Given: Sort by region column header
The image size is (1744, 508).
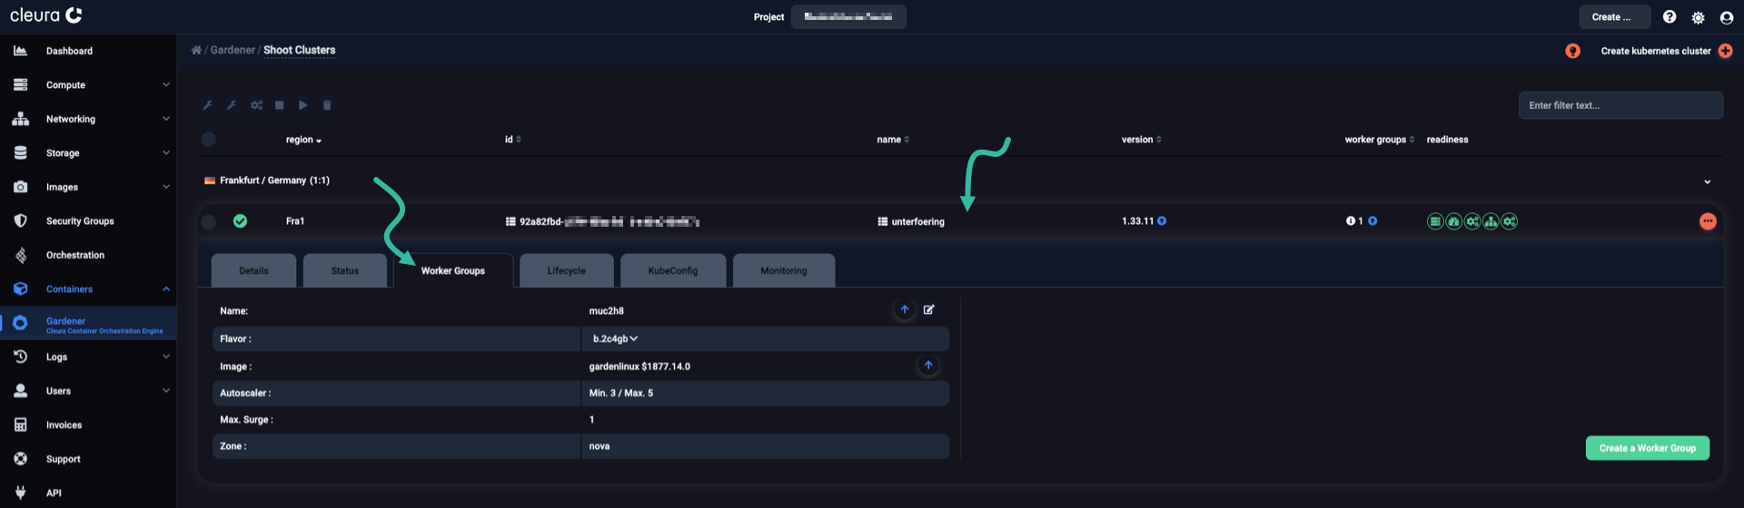Looking at the screenshot, I should pyautogui.click(x=304, y=140).
